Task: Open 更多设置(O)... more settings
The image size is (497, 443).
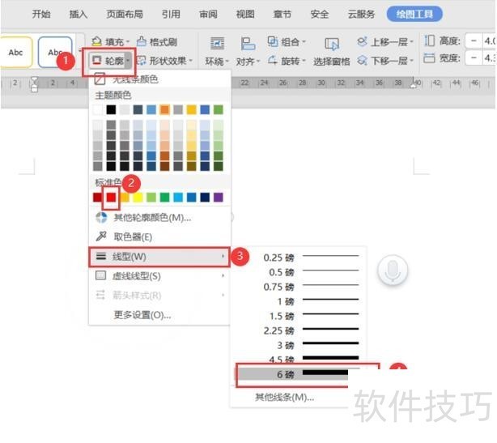Action: click(142, 314)
